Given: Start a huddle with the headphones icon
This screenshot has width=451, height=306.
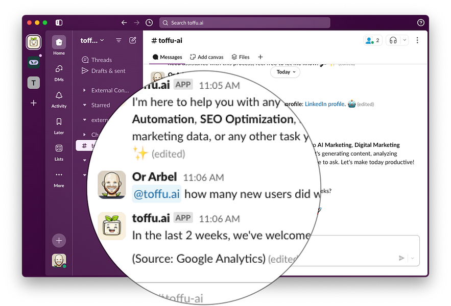Looking at the screenshot, I should pos(393,40).
